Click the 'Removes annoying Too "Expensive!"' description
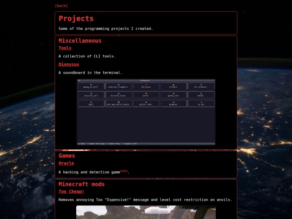The image size is (292, 219). pos(145,200)
